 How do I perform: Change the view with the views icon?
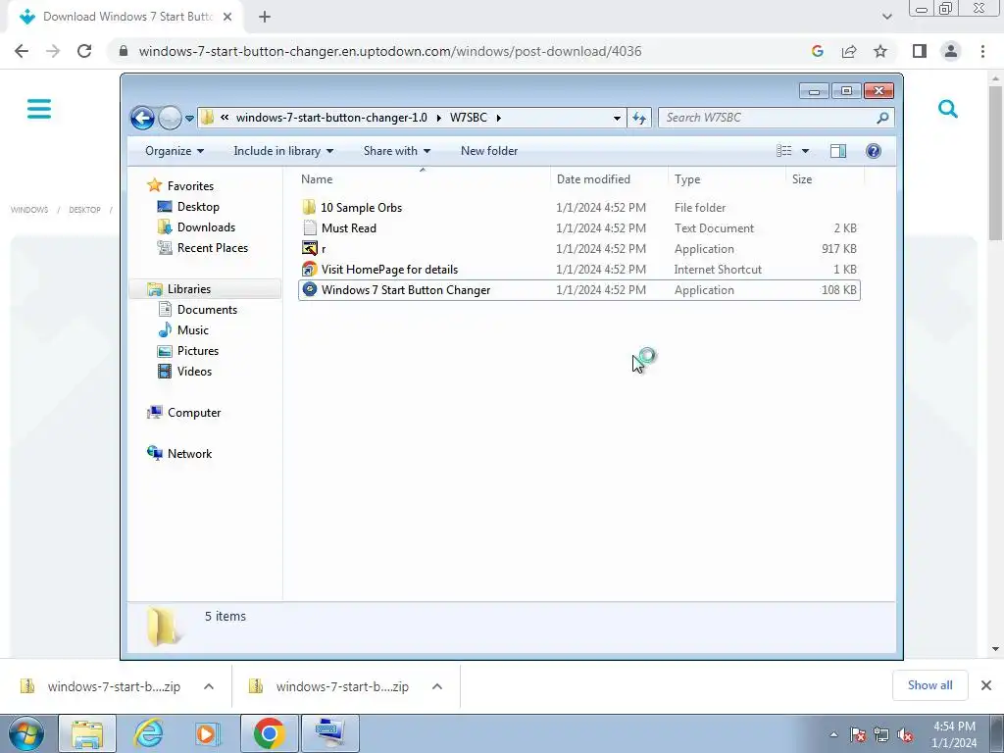click(x=783, y=151)
